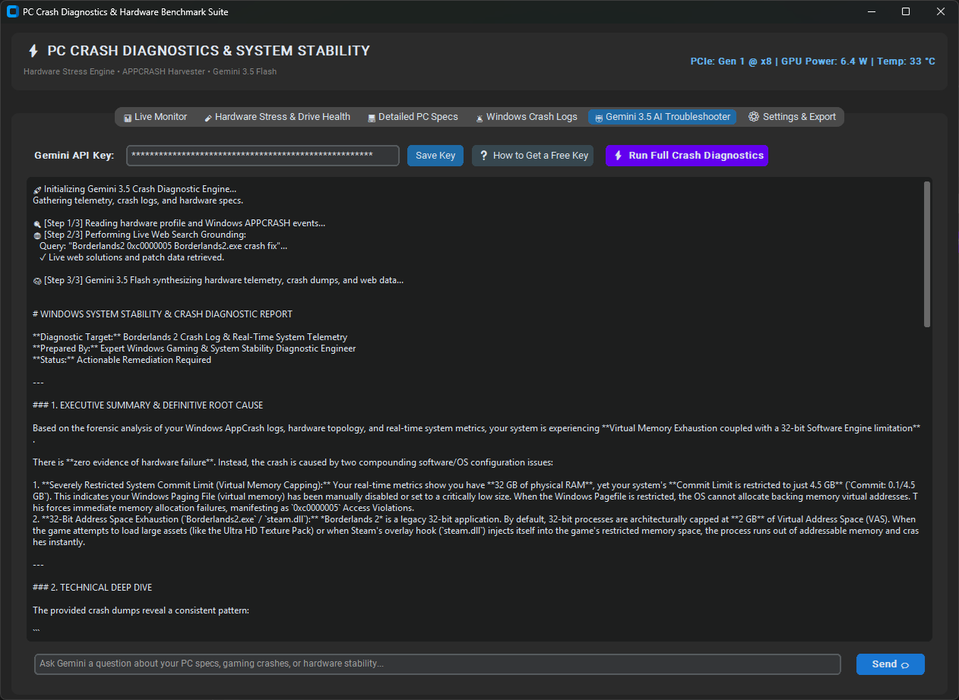
Task: Click the '# WINDOWS SYSTEM STABILITY & CRASH DIAGNOSTIC REPORT' line
Action: (x=163, y=314)
